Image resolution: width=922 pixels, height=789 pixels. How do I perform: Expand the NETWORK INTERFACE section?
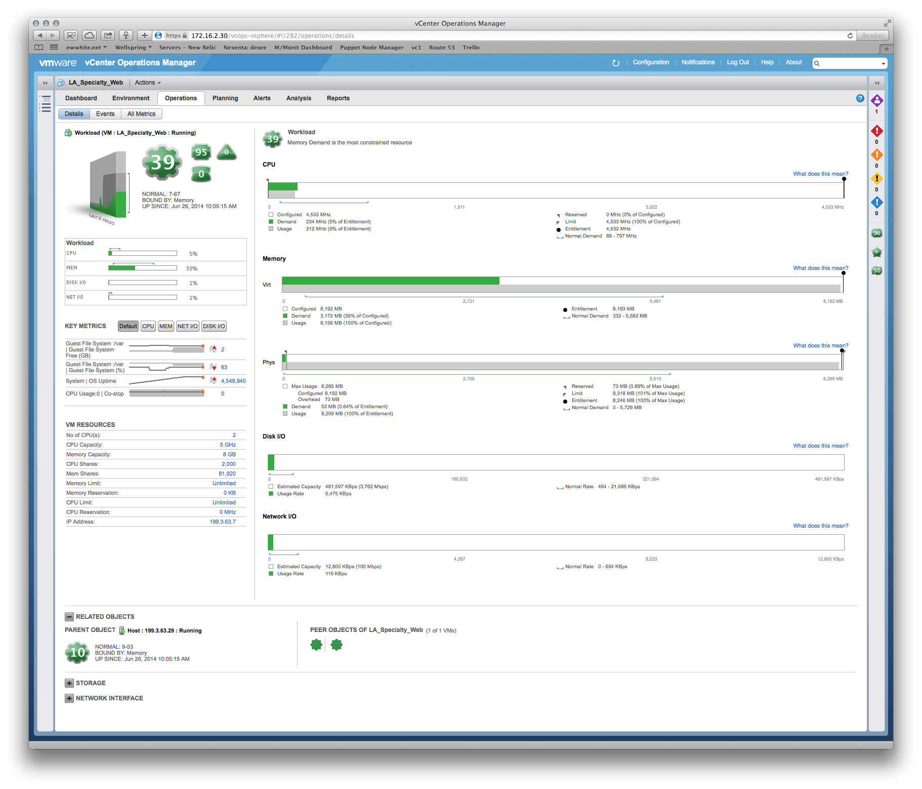click(x=69, y=698)
